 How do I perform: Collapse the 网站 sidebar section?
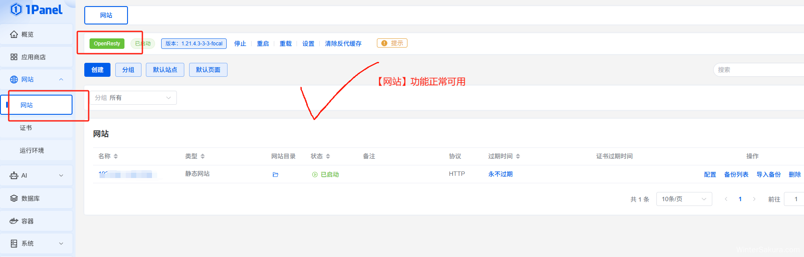pyautogui.click(x=61, y=79)
